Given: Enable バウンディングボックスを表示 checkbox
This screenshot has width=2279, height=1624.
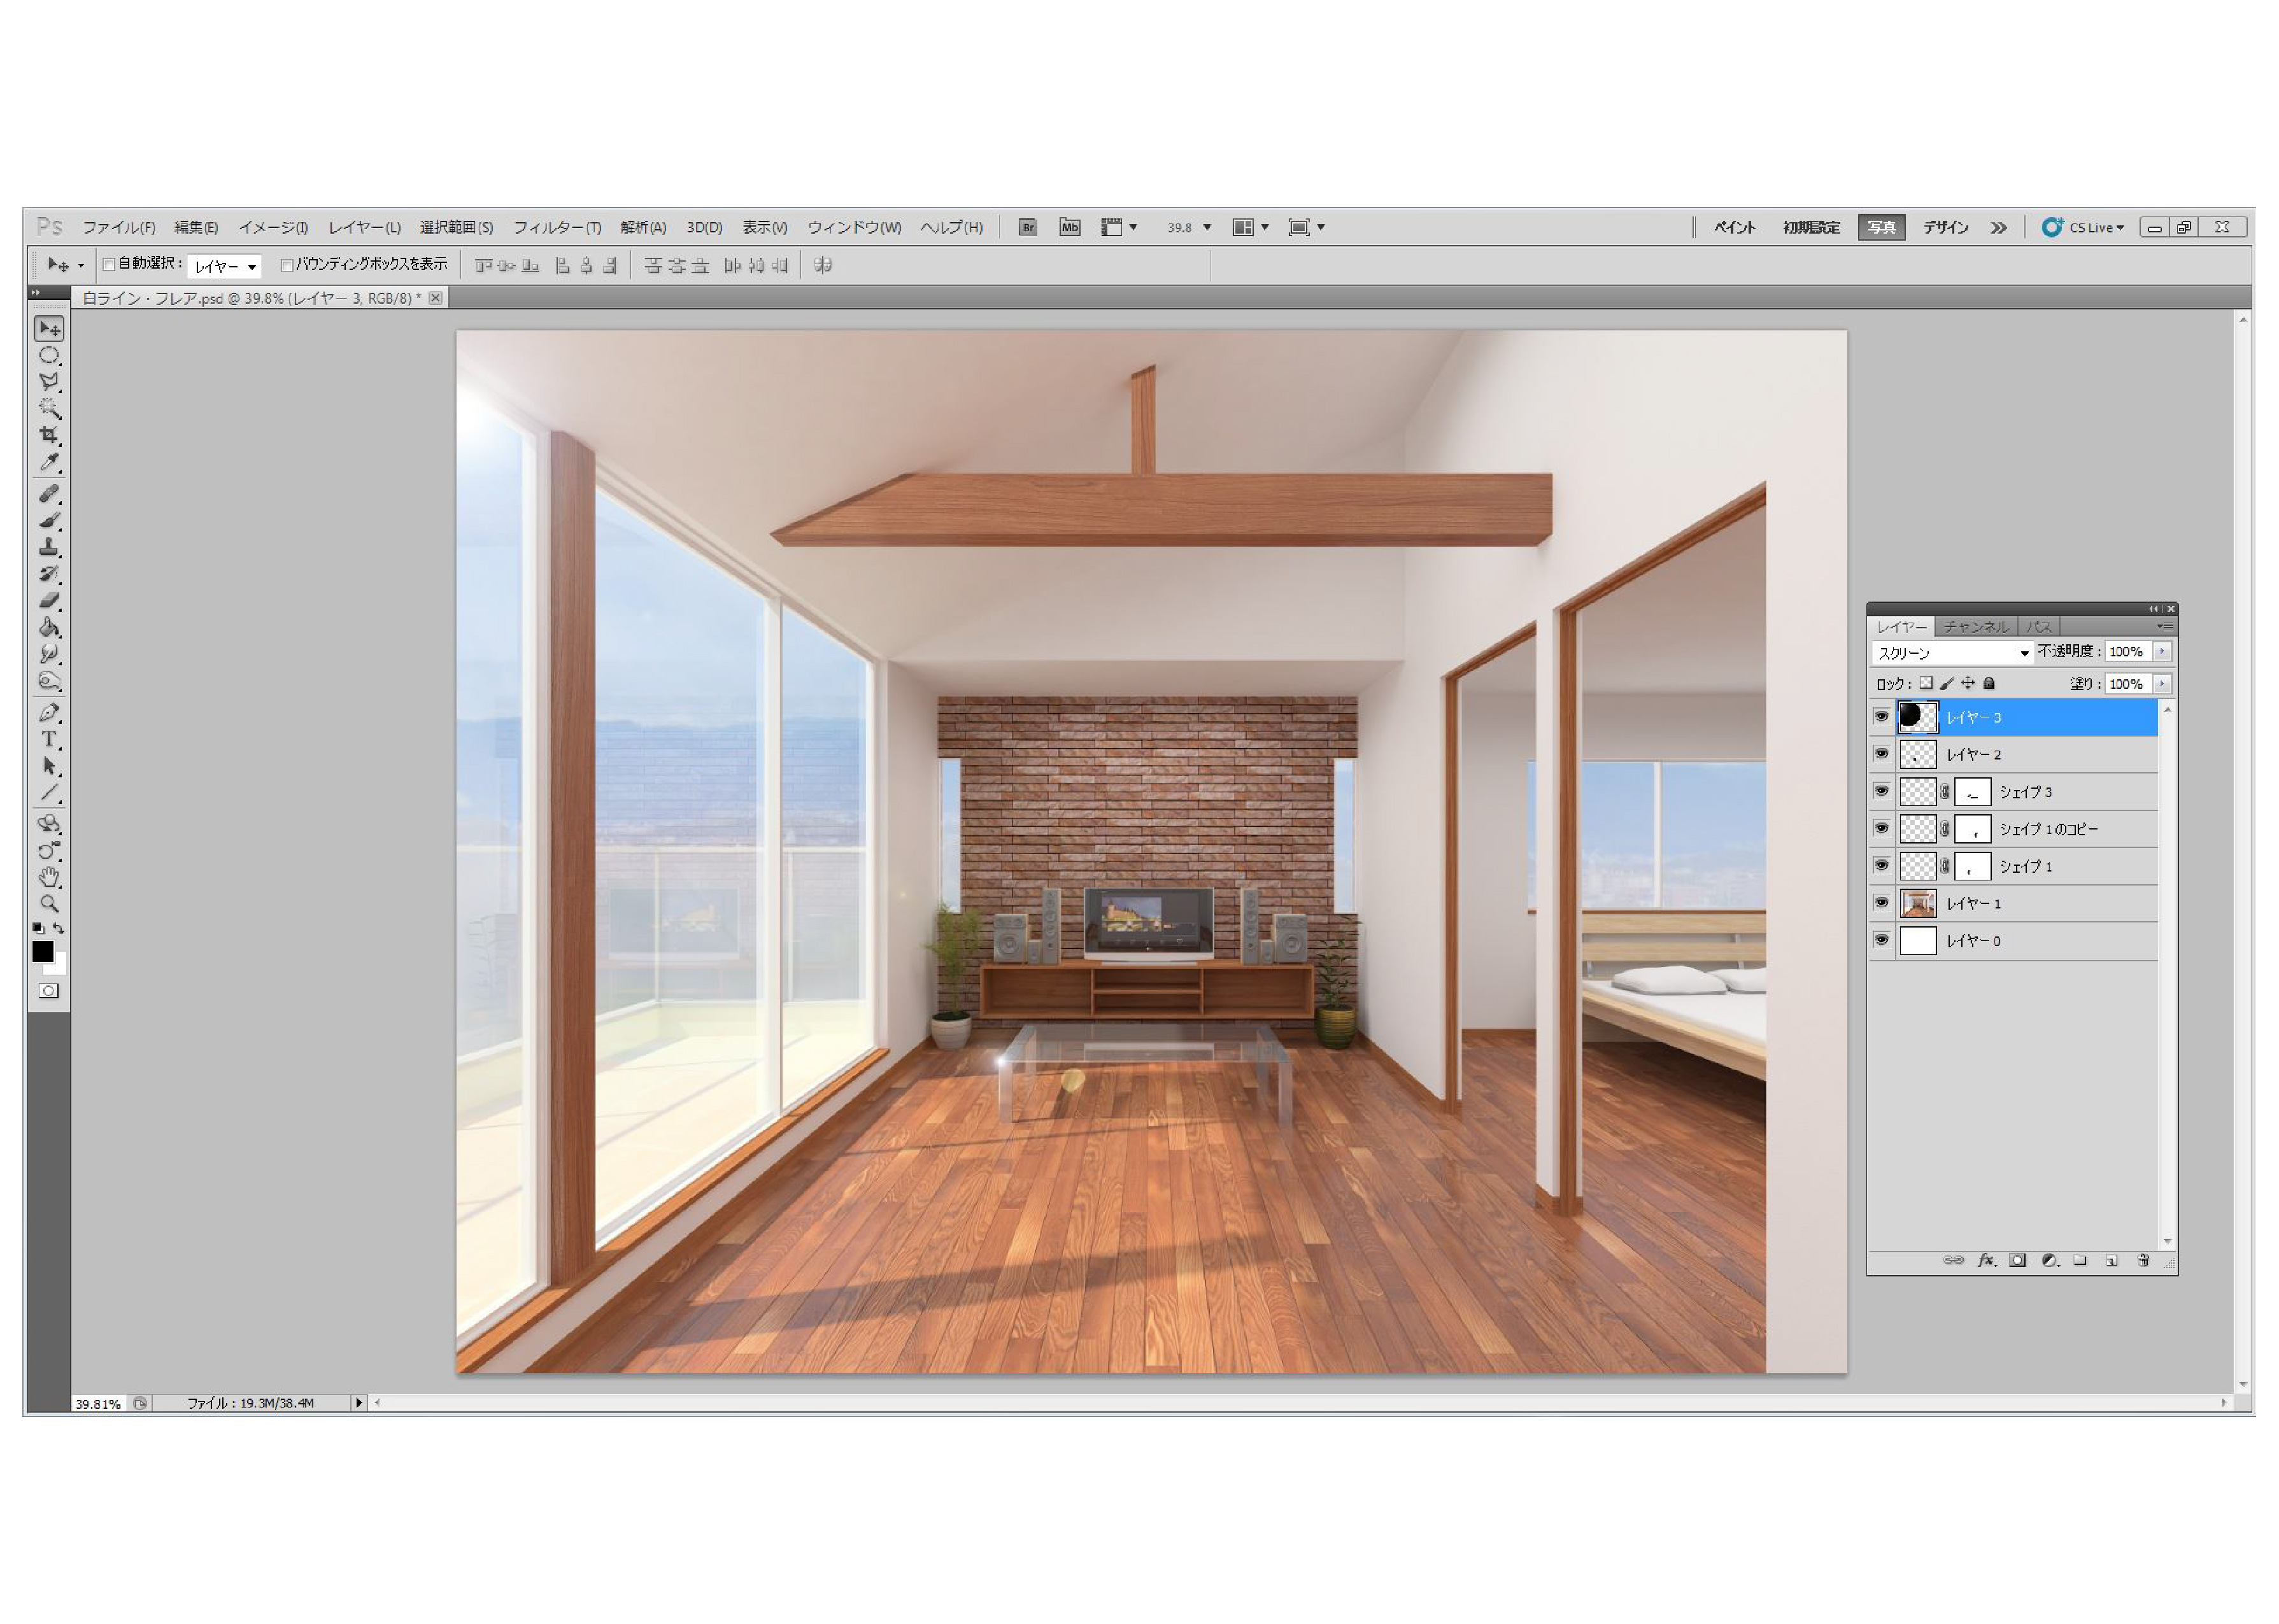Looking at the screenshot, I should pos(287,265).
